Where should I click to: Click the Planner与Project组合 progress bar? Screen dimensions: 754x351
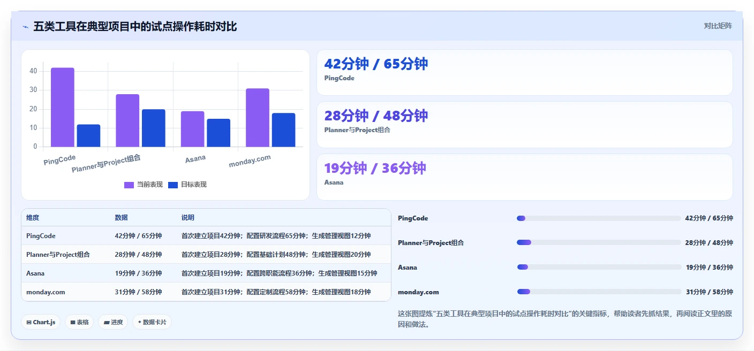pos(599,242)
